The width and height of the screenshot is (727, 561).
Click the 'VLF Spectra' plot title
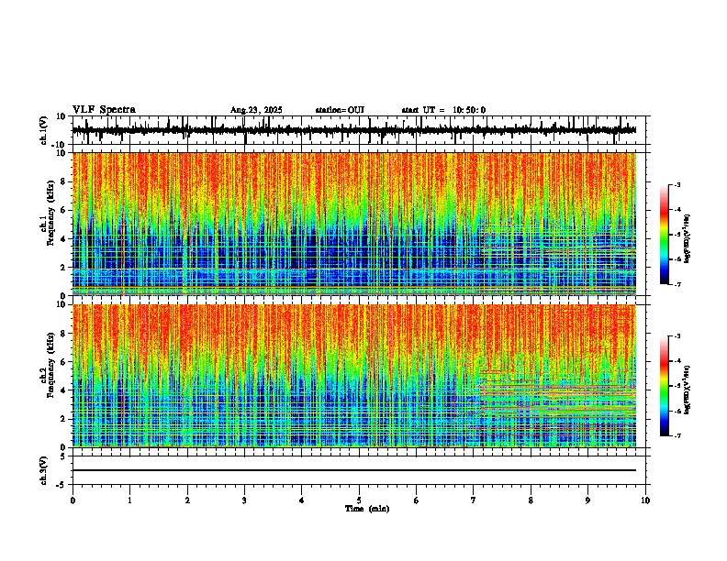pos(104,110)
